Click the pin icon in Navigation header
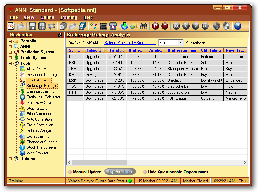This screenshot has height=193, width=259. tap(60, 35)
